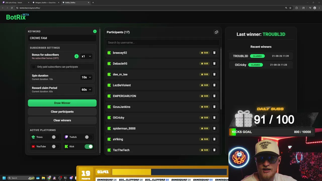Screen dimensions: 322x181
Task: Copy the participants list with the copy icon
Action: pos(216,32)
